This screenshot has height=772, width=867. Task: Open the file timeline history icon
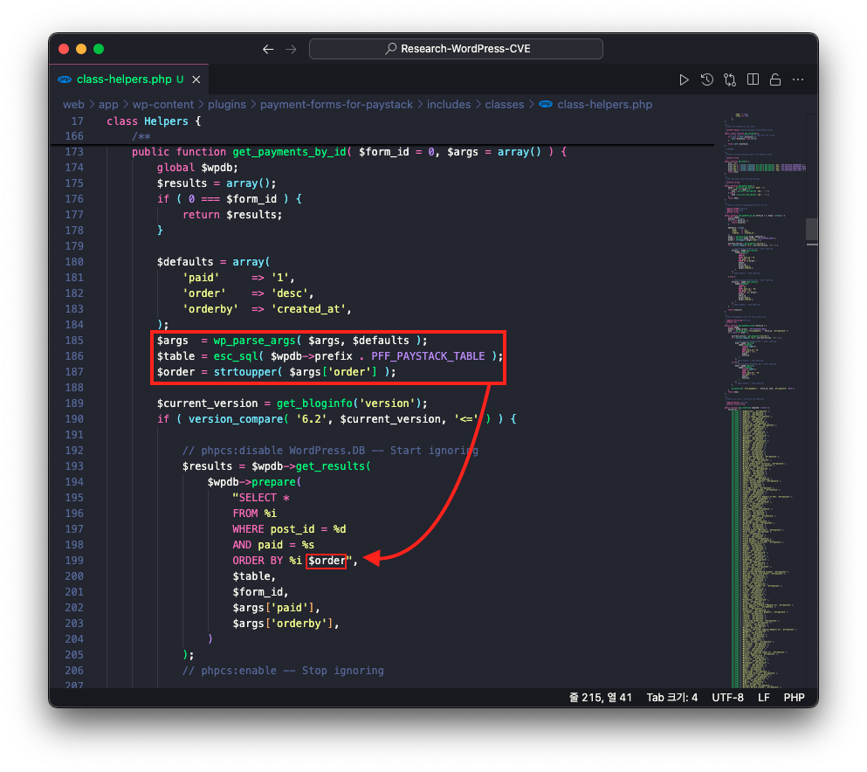tap(706, 79)
